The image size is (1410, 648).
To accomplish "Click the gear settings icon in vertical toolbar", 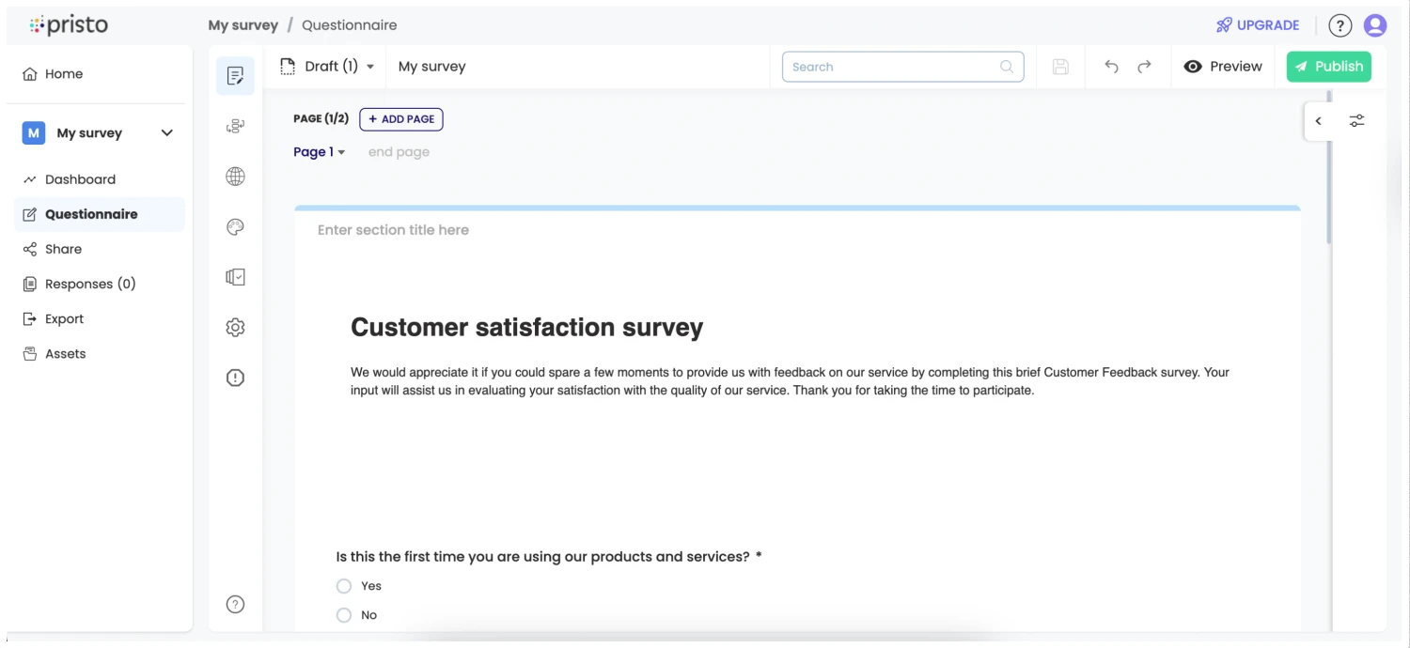I will 235,328.
